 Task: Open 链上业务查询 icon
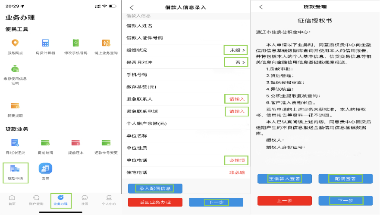pos(106,43)
